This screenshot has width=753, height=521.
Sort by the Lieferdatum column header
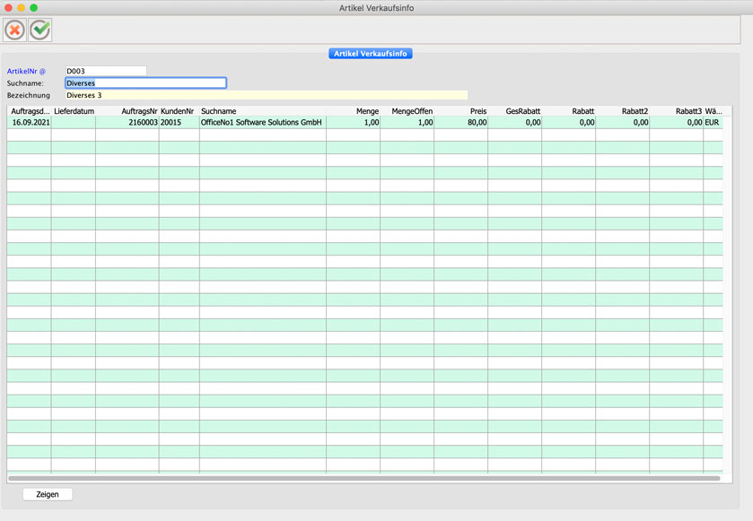[74, 111]
